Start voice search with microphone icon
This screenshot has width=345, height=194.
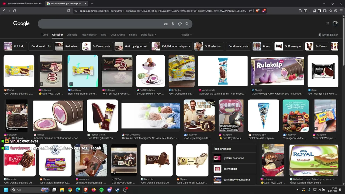tap(173, 24)
